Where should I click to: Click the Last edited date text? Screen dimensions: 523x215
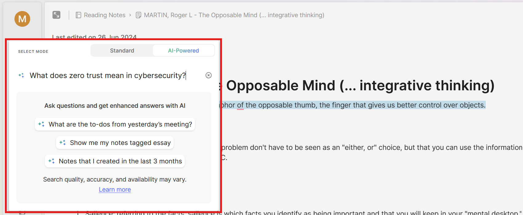(94, 37)
